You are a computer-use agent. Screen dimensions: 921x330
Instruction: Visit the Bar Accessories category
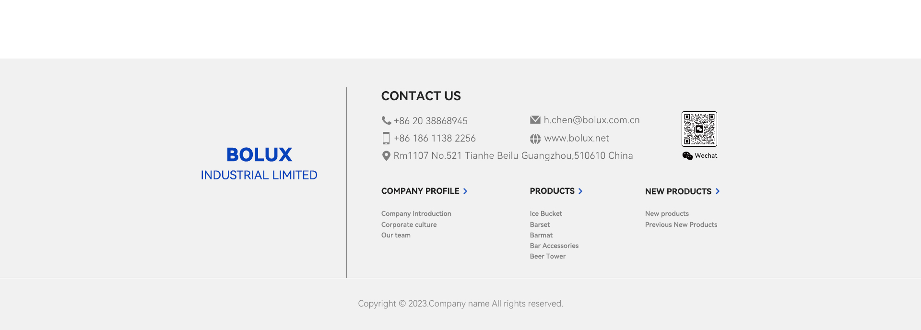pos(554,246)
